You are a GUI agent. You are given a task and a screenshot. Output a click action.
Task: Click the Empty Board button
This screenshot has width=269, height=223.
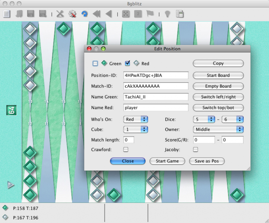point(218,86)
